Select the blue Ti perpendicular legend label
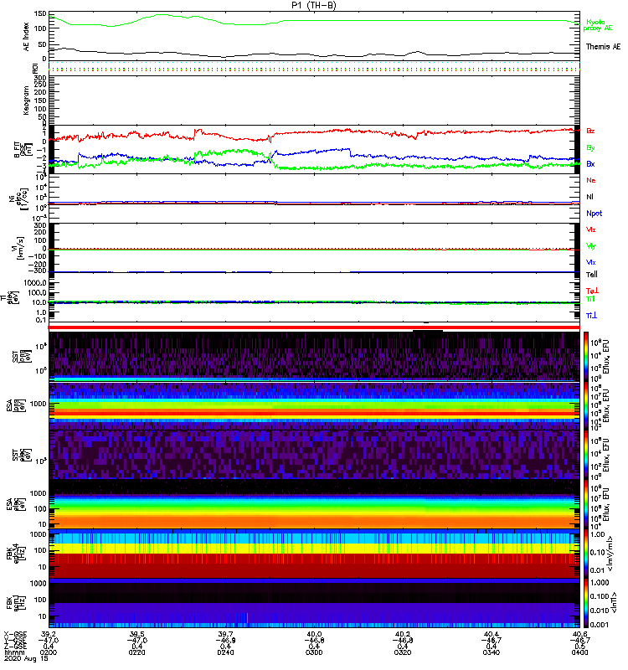The width and height of the screenshot is (628, 670). click(x=591, y=316)
